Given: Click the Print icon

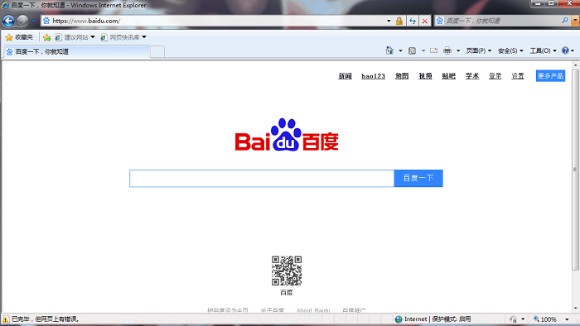Looking at the screenshot, I should click(447, 50).
